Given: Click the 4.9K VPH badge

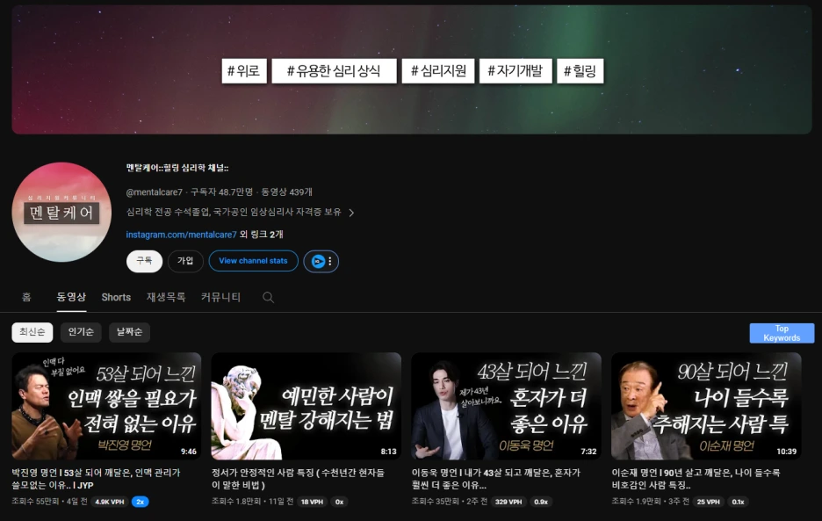Looking at the screenshot, I should tap(110, 503).
